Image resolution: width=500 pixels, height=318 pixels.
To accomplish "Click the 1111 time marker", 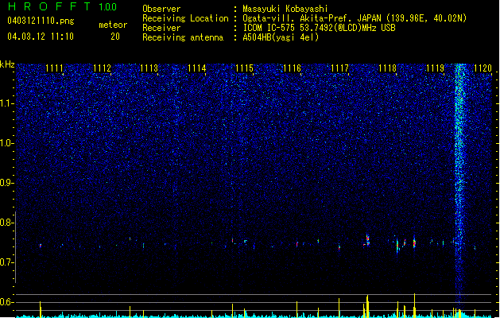I will (54, 68).
